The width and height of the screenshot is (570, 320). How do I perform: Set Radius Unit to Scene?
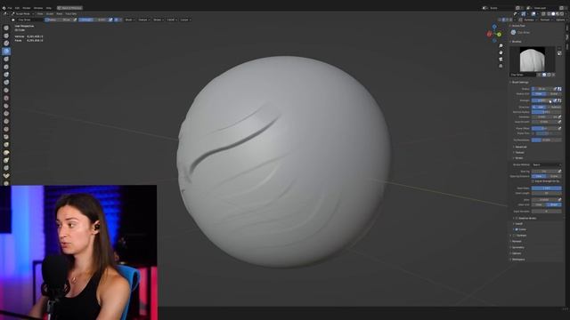click(554, 93)
